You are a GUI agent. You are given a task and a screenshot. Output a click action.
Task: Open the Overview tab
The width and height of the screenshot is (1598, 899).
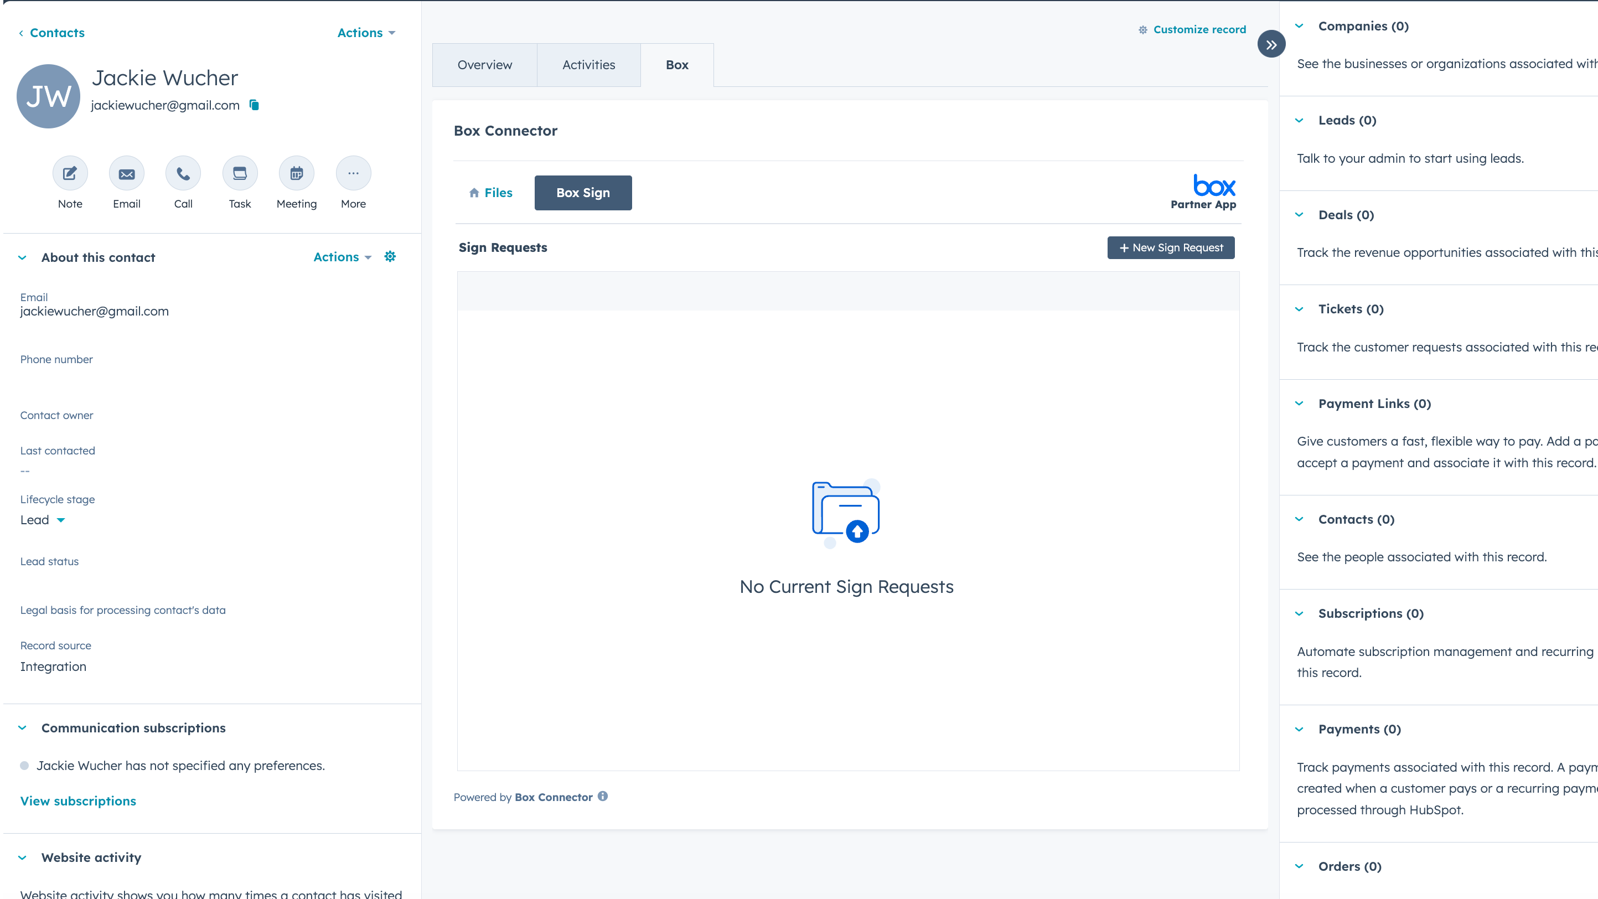pos(484,65)
